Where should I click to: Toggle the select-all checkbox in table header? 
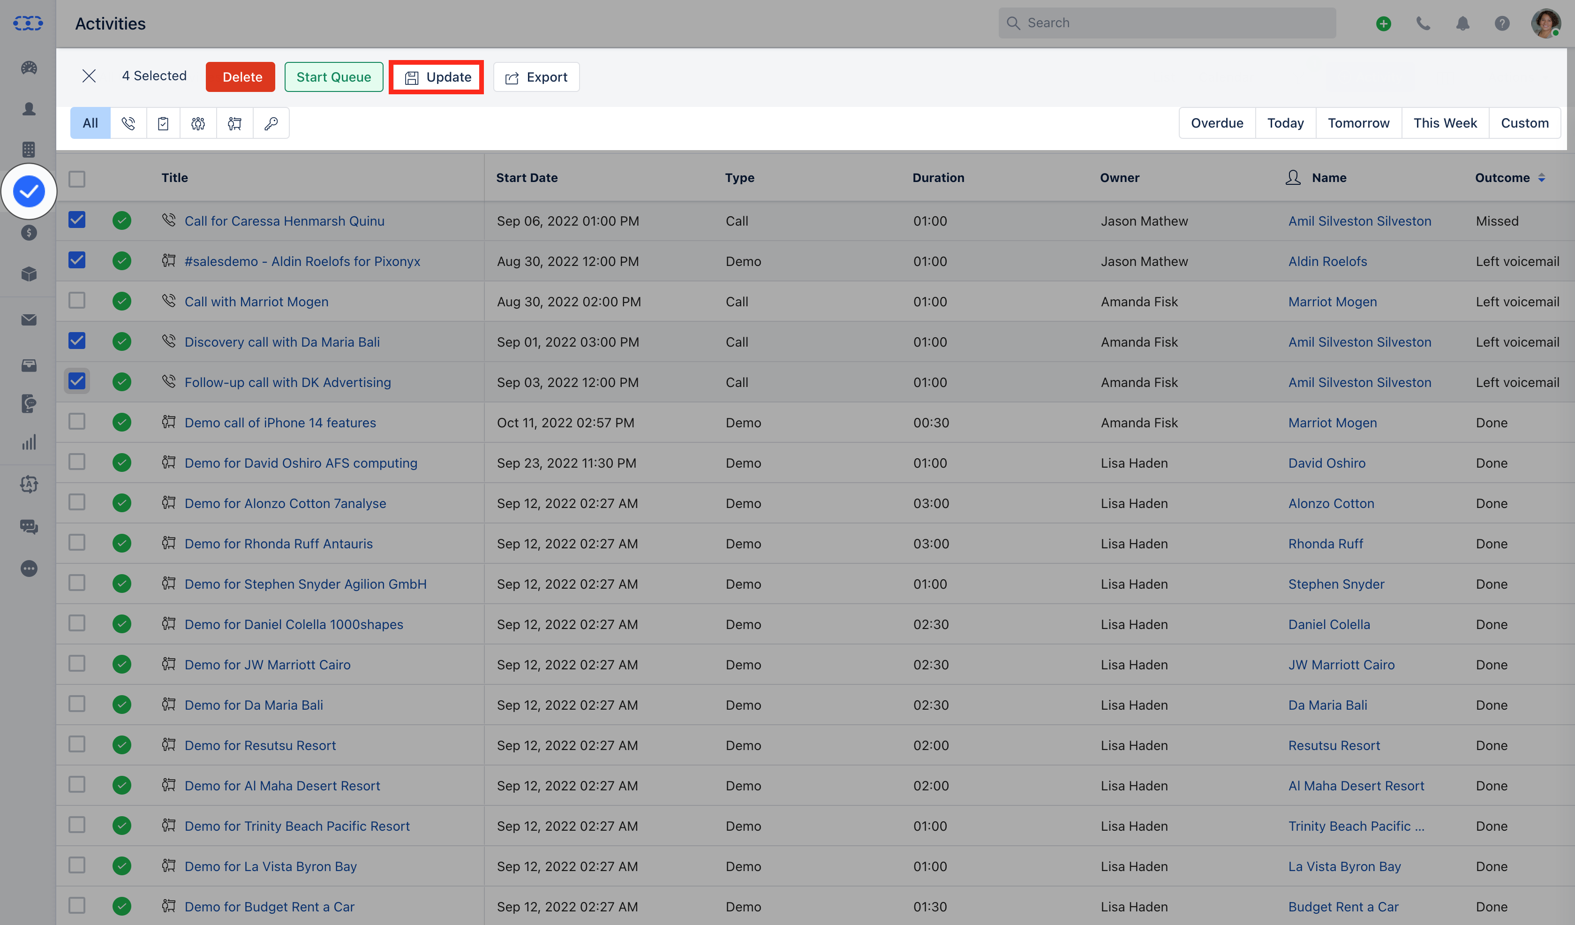tap(77, 179)
